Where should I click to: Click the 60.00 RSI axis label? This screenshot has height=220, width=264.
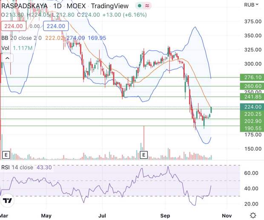(x=251, y=173)
